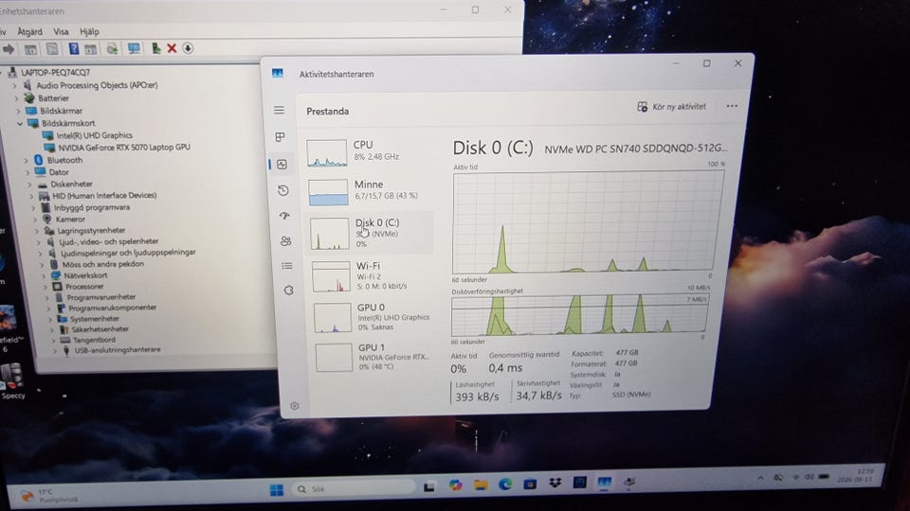Click green update driver icon in Device Manager

[x=155, y=48]
